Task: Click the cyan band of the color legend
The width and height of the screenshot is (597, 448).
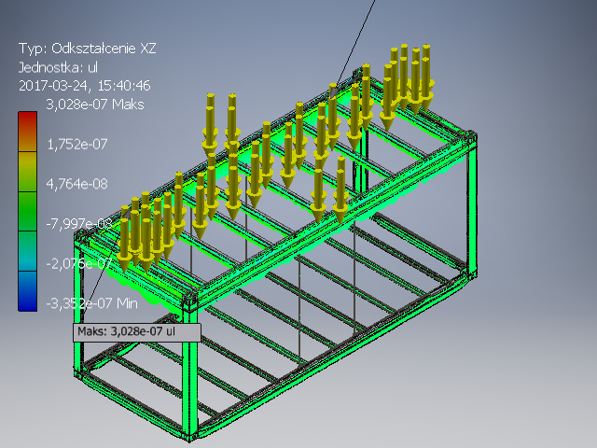Action: tap(28, 256)
